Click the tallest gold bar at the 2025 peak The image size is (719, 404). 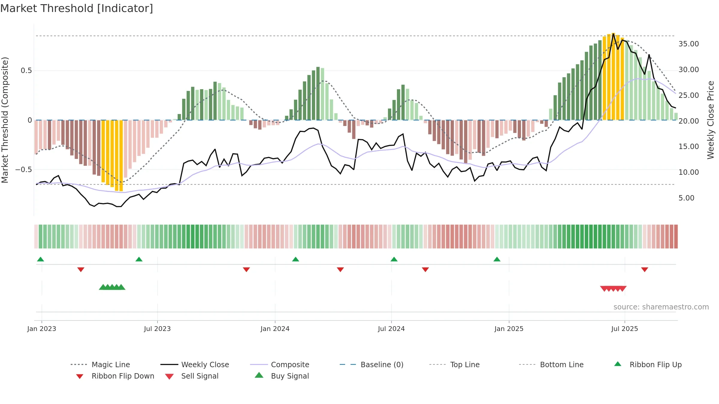click(613, 76)
